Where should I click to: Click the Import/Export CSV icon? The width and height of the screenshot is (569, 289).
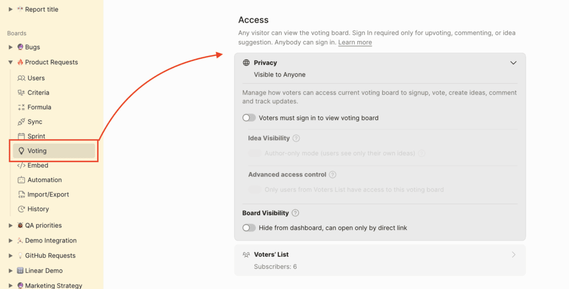[x=21, y=195]
